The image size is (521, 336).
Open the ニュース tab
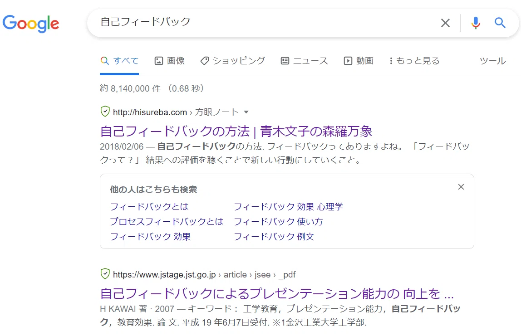pyautogui.click(x=305, y=61)
